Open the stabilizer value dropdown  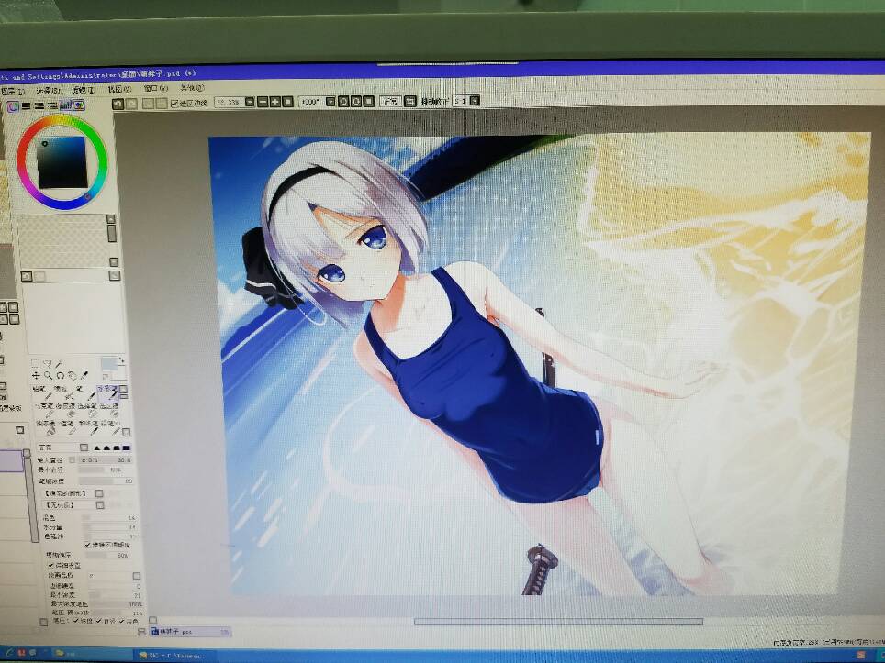point(475,101)
